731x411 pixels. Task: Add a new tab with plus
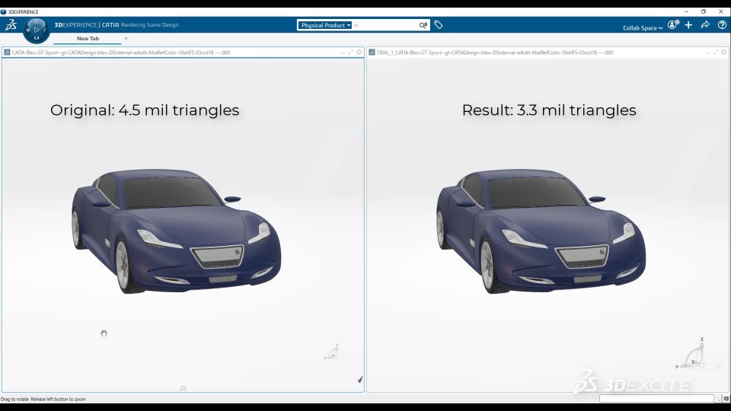click(126, 39)
